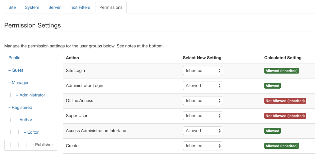
Task: Open the Manager group permissions
Action: [20, 83]
